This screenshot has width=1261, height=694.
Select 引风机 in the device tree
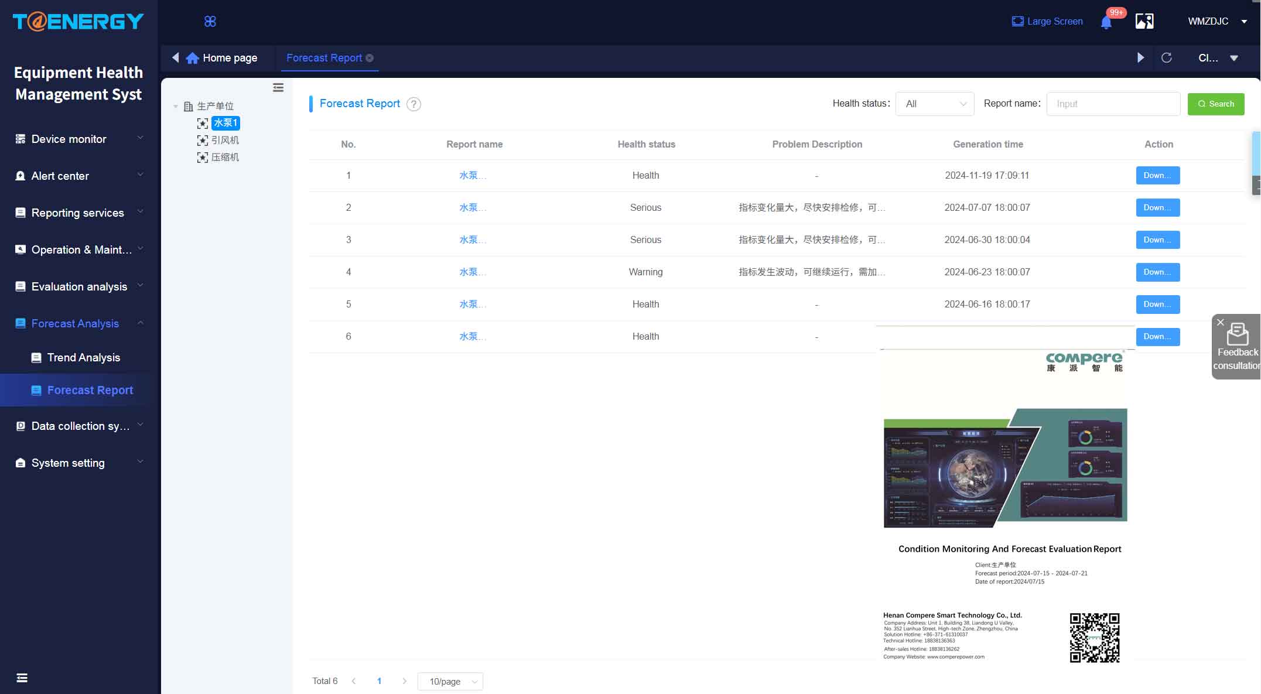click(225, 140)
